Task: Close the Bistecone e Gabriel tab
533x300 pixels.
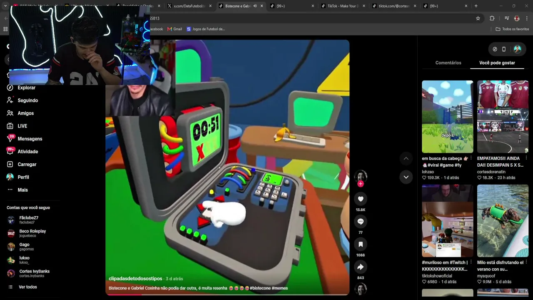Action: click(x=262, y=6)
